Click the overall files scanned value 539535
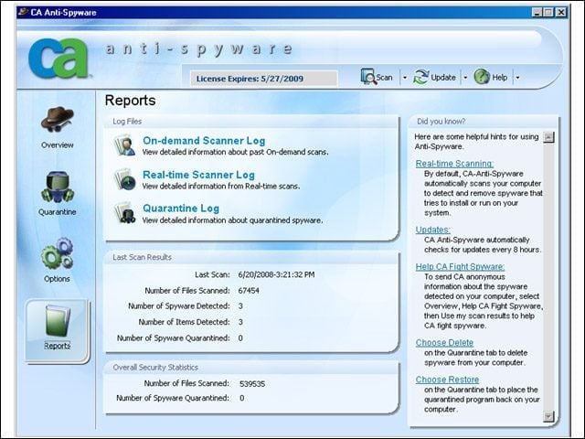This screenshot has width=585, height=439. [252, 384]
